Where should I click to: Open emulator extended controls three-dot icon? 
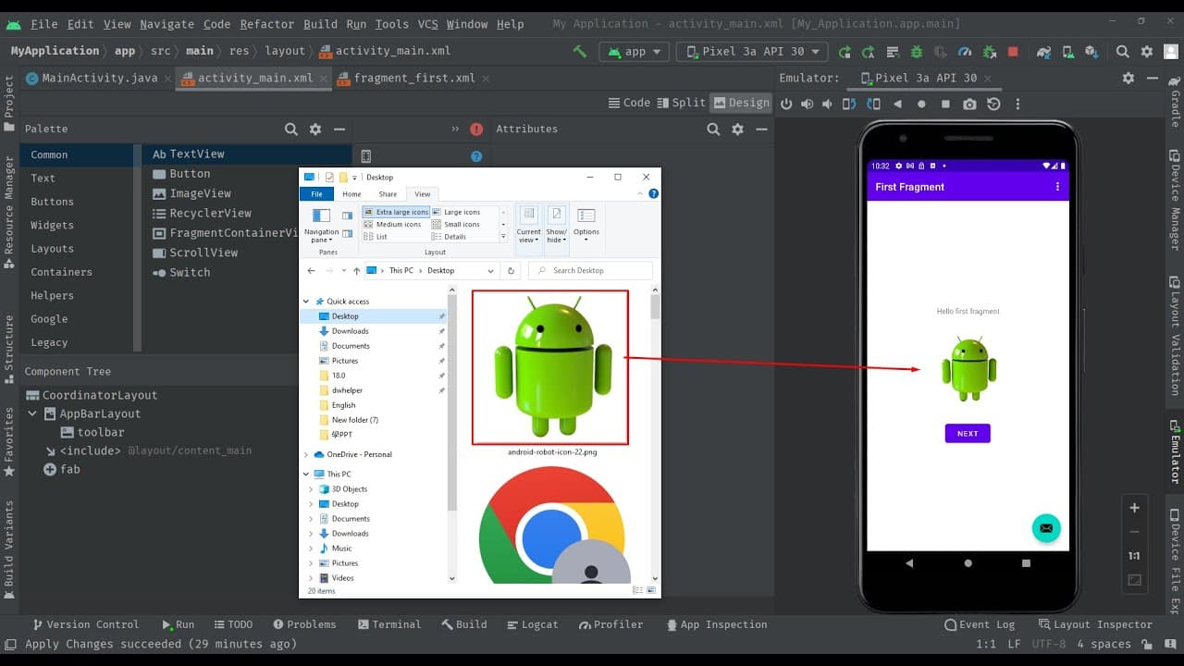[1017, 105]
